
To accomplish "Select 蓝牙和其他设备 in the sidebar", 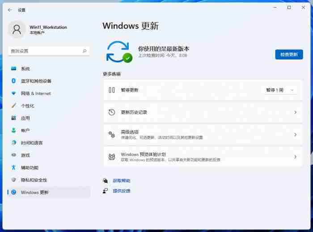I will tap(49, 81).
